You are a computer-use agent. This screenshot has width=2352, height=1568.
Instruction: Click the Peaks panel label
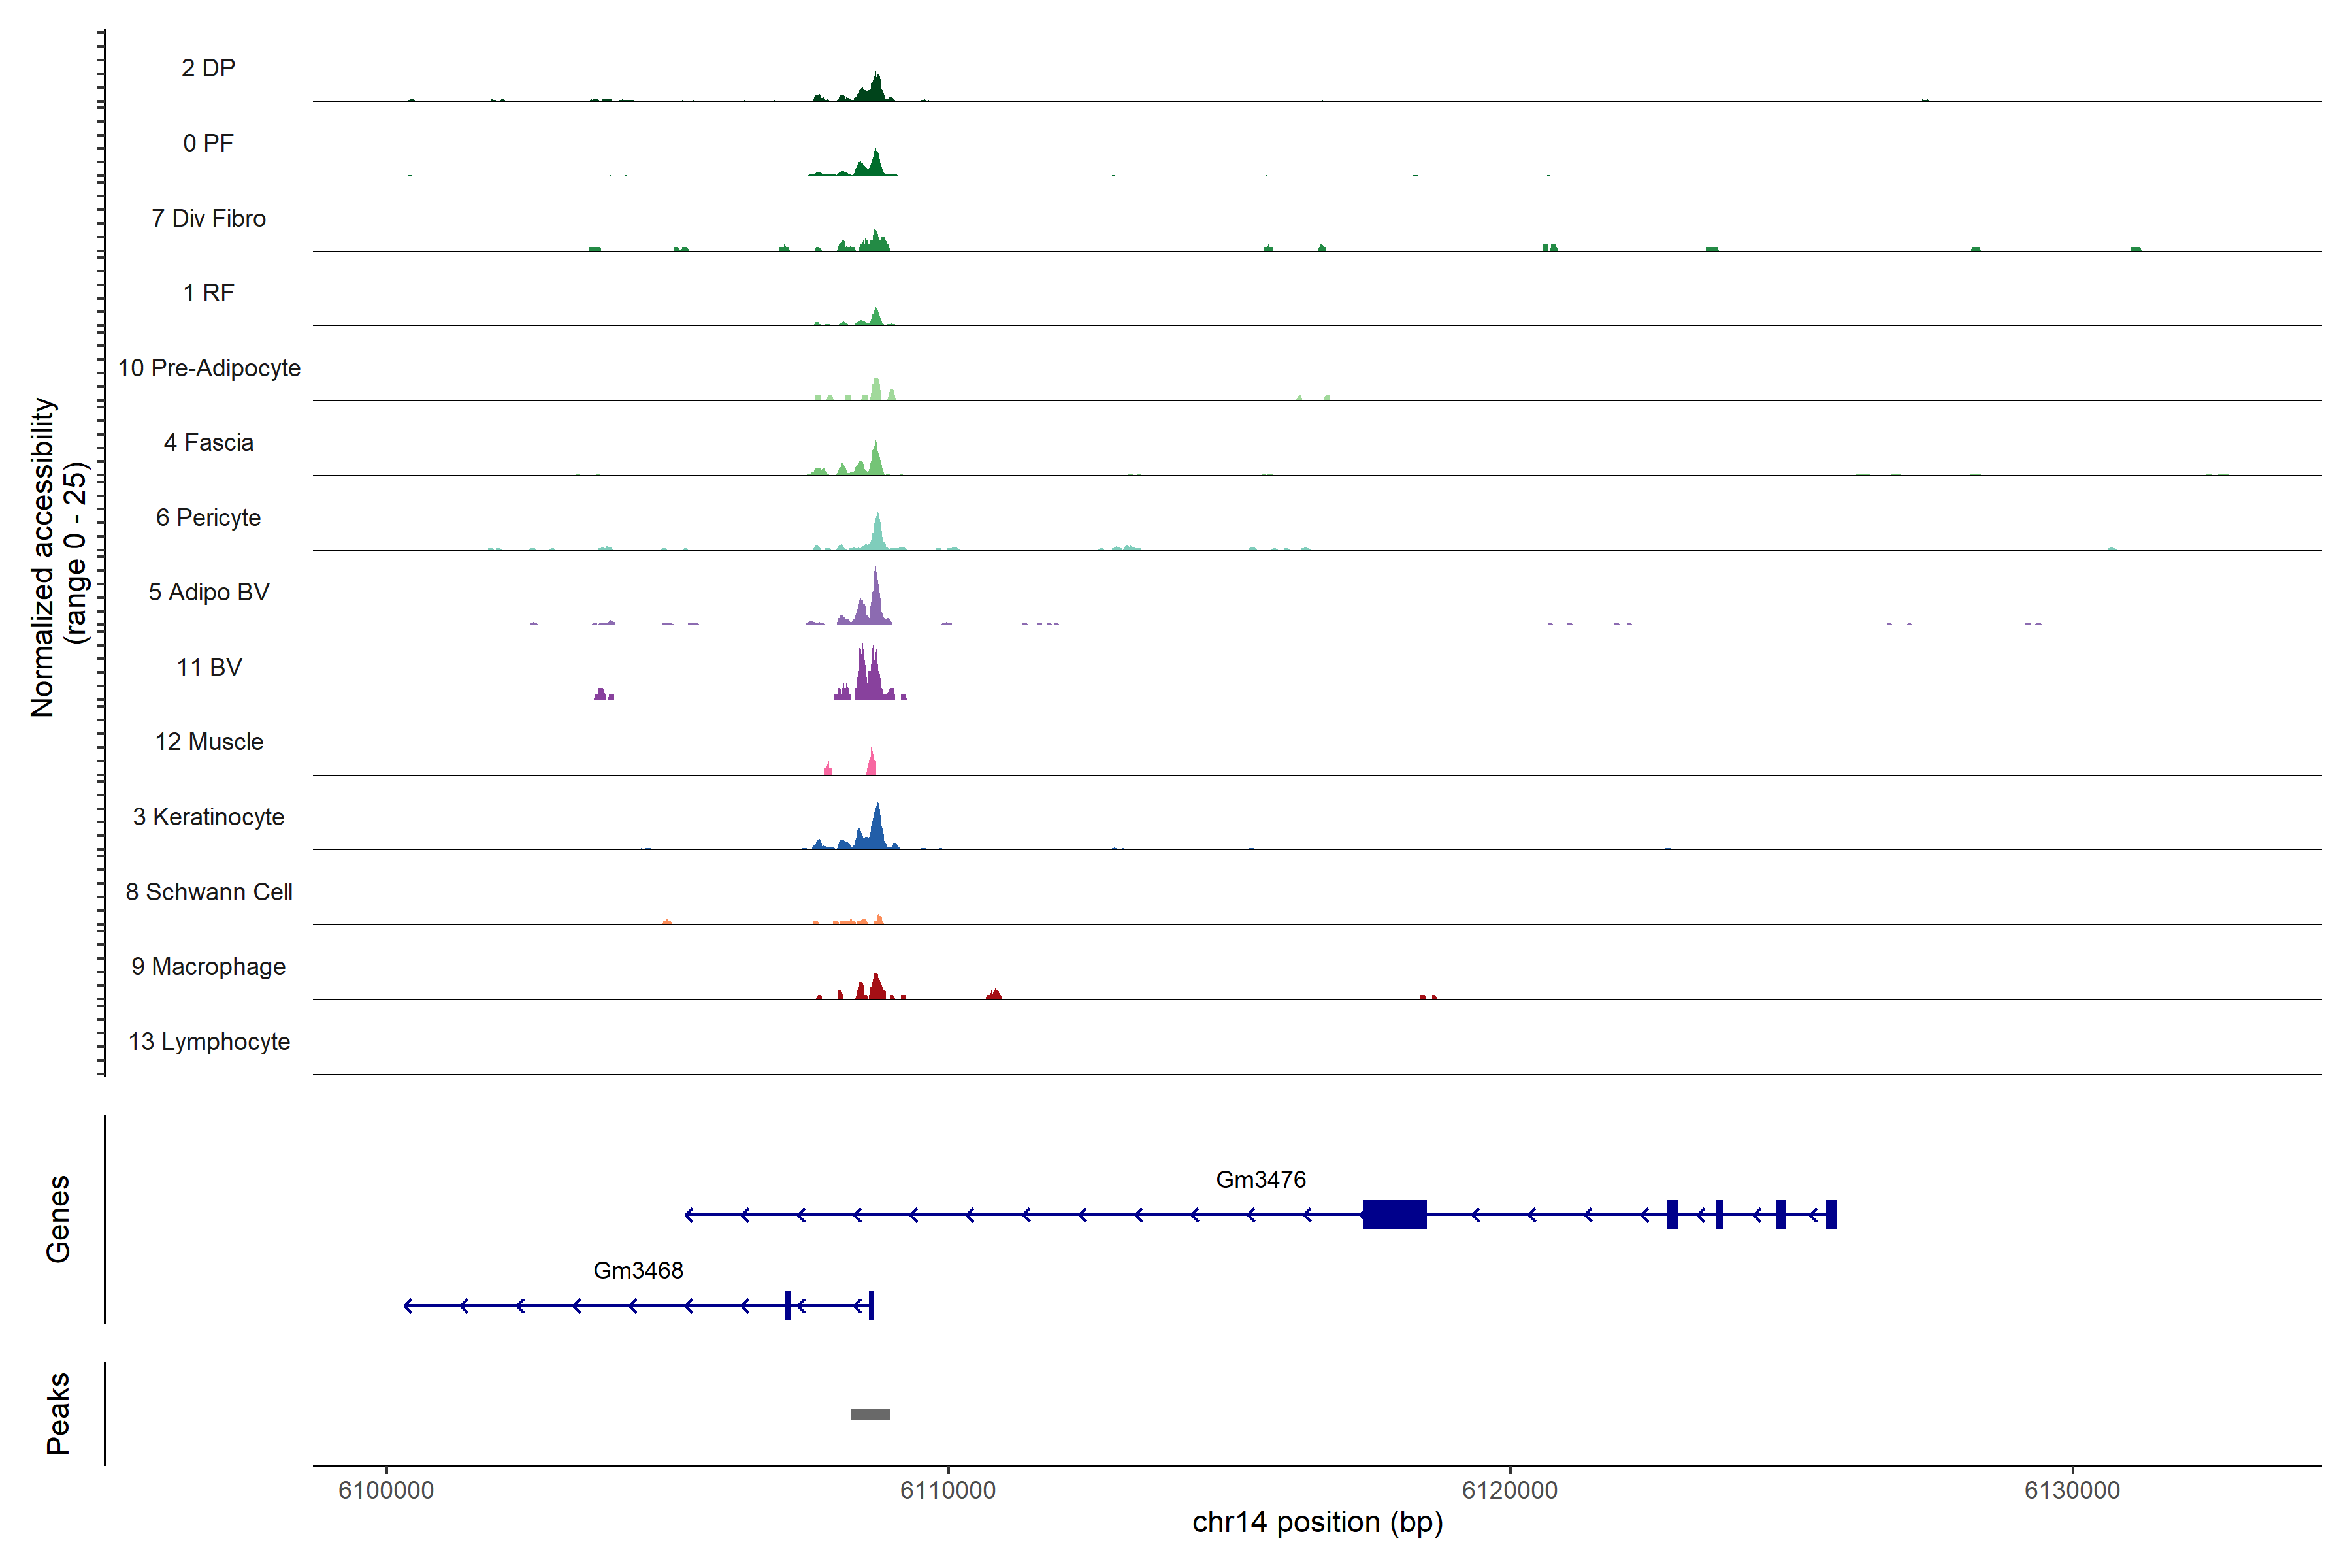[x=58, y=1412]
